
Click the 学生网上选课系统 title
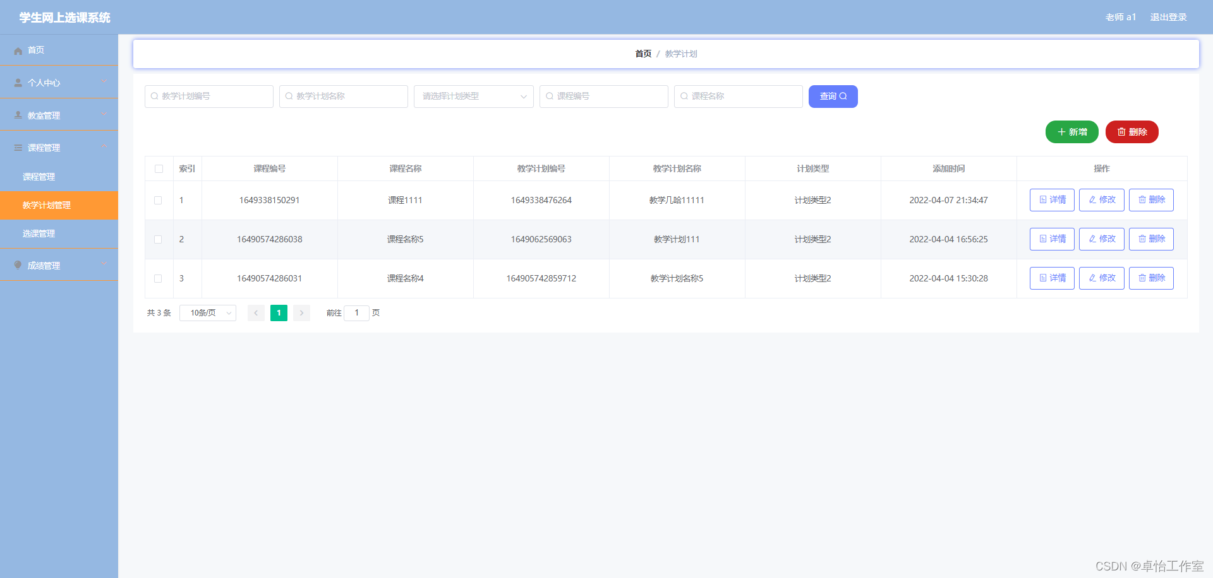point(65,18)
